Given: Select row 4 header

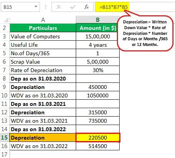Looking at the screenshot, I should (x=5, y=45).
